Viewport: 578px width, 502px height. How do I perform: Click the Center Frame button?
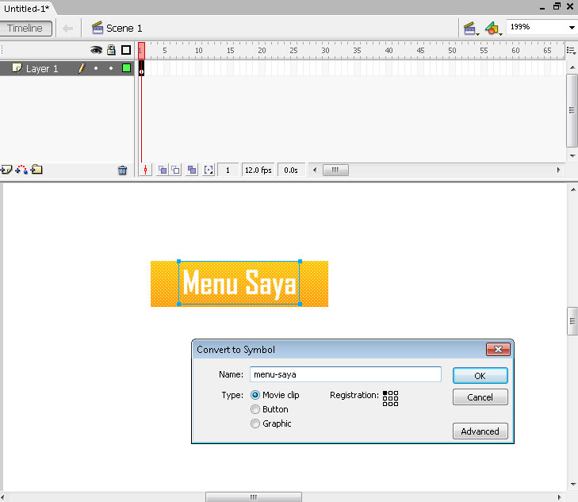(x=146, y=170)
